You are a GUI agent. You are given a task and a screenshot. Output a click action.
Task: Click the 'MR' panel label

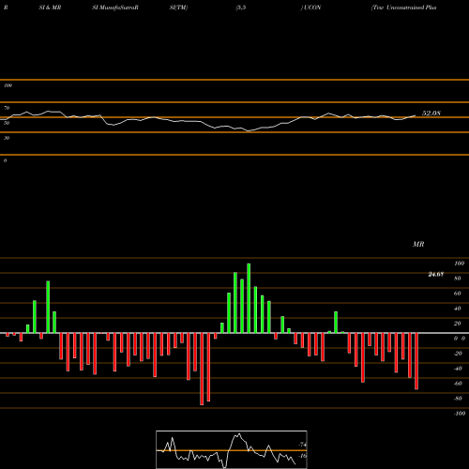(x=418, y=244)
